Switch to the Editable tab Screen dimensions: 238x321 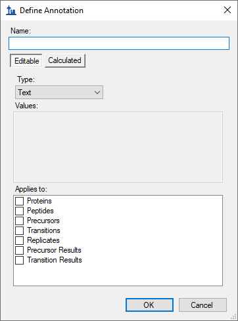click(26, 60)
